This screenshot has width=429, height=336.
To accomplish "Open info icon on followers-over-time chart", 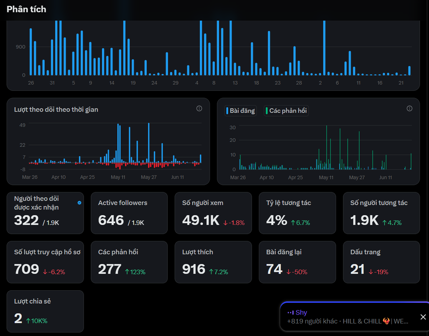I will (x=199, y=108).
